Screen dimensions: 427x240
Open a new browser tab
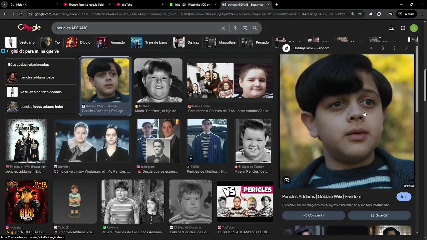(277, 5)
